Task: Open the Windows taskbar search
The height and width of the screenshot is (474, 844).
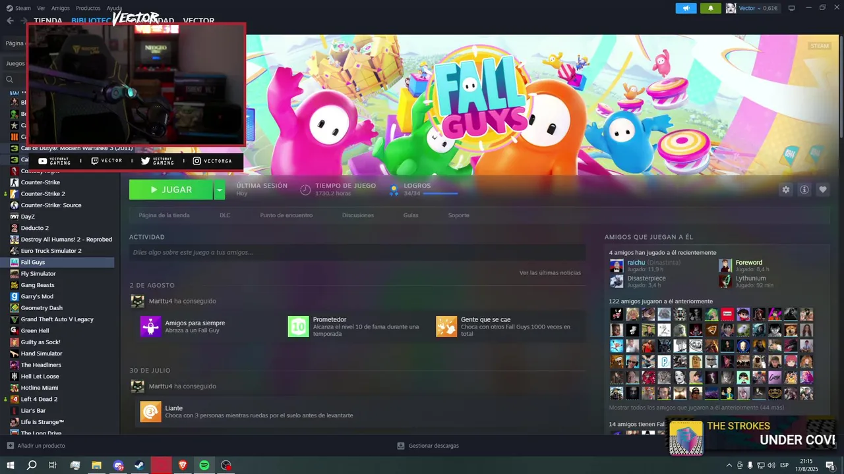Action: (32, 465)
